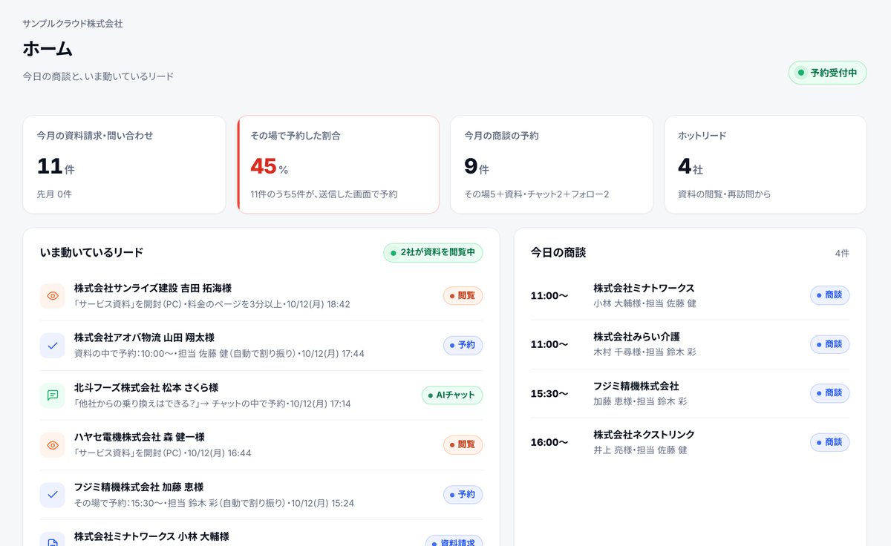Image resolution: width=891 pixels, height=546 pixels.
Task: Click the ホーム page heading
Action: (48, 49)
